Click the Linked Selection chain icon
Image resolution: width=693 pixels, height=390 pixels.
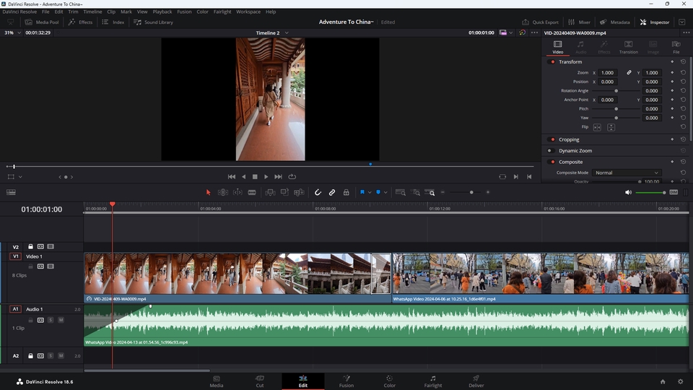(332, 192)
